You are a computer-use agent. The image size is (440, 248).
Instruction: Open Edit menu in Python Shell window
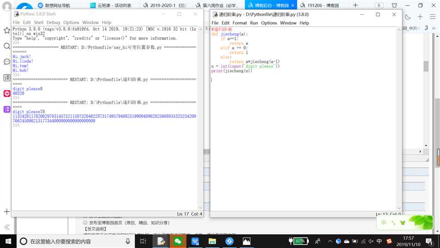(27, 22)
